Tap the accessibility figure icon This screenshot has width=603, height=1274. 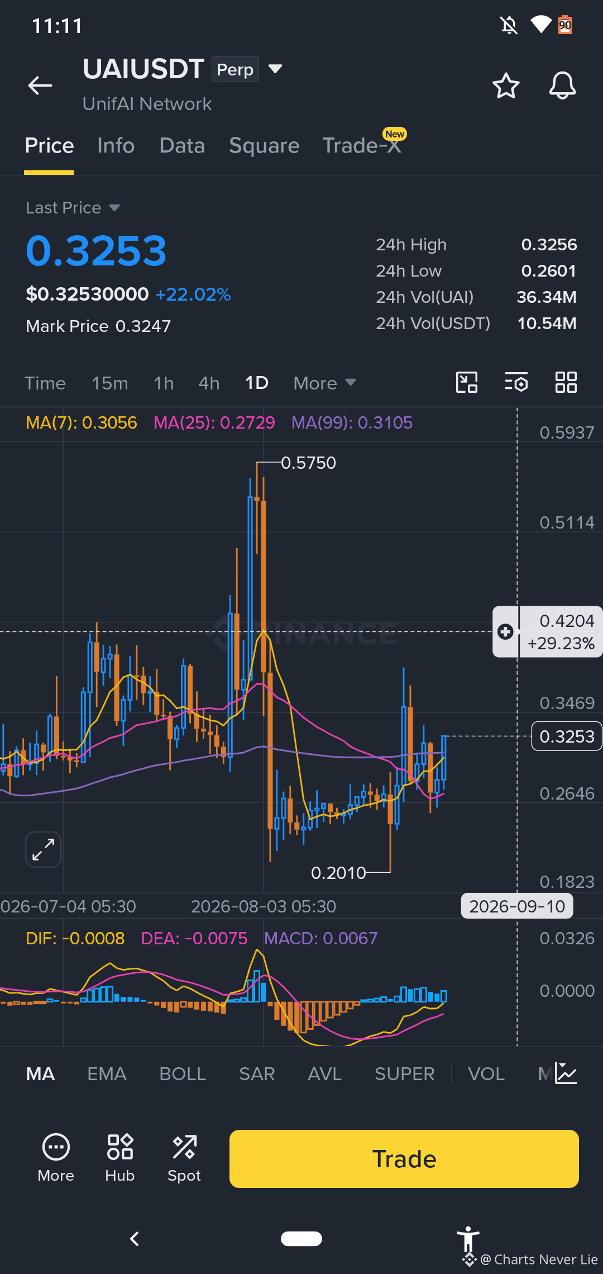point(468,1240)
